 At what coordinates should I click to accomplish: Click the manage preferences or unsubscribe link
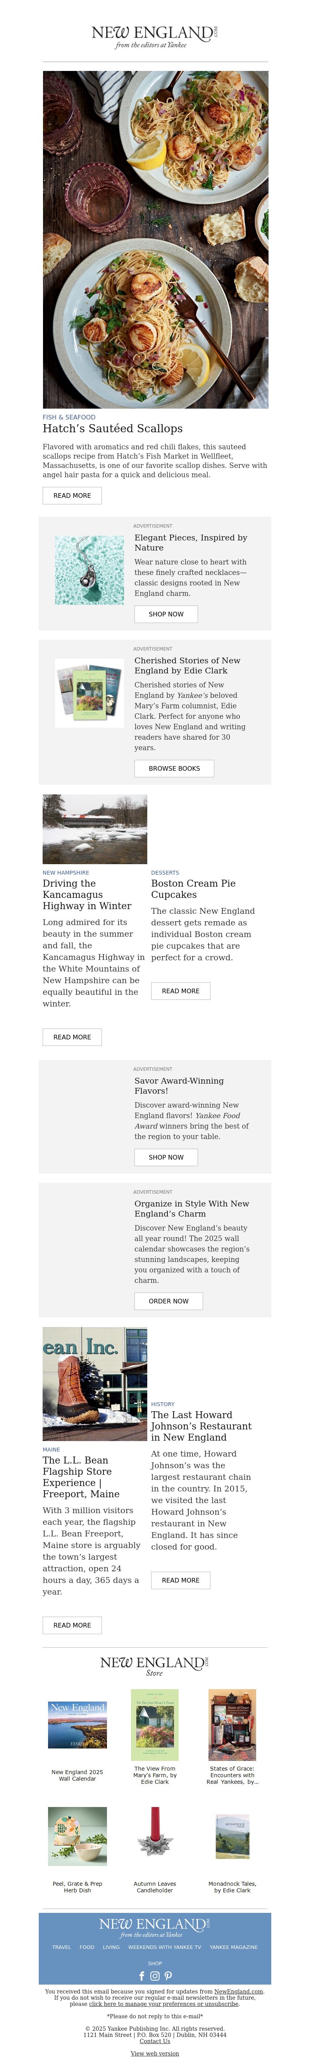(164, 2004)
